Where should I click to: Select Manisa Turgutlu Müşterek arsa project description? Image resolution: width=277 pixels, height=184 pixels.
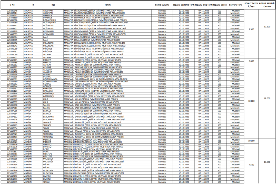[94, 137]
